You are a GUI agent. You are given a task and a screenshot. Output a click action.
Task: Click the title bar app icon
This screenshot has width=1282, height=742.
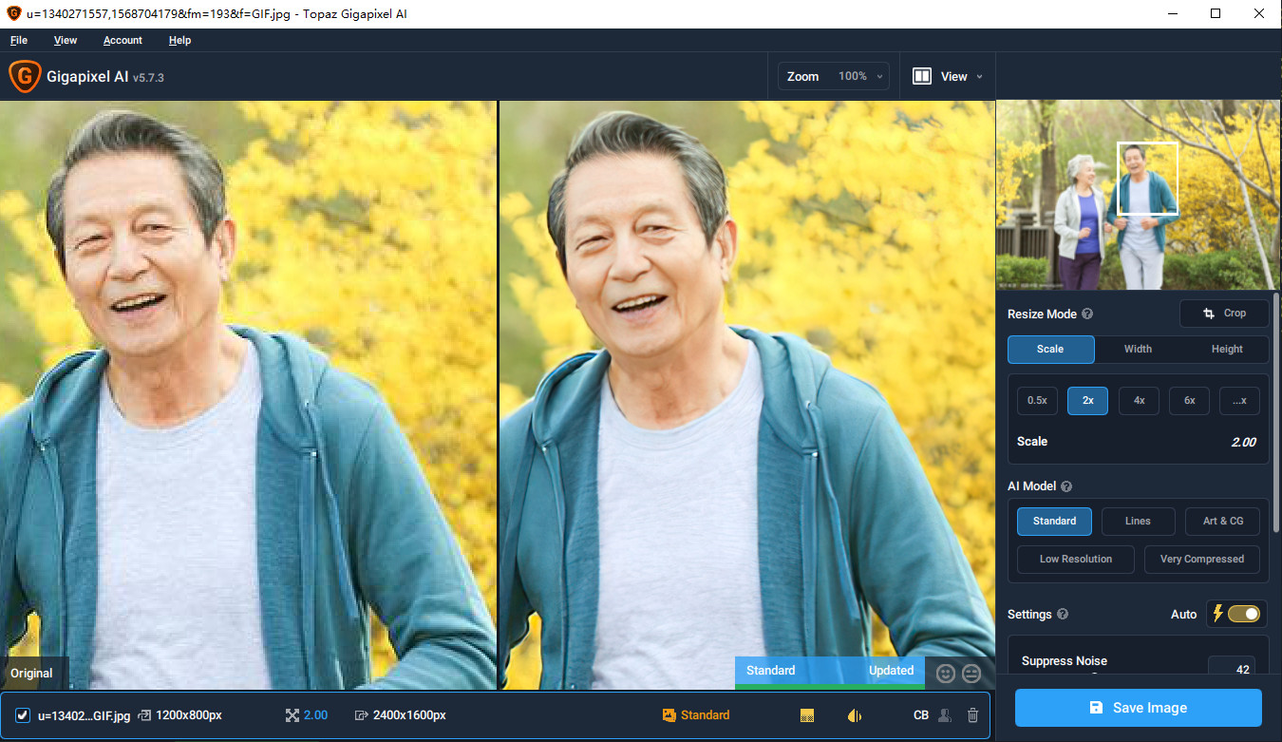tap(13, 13)
